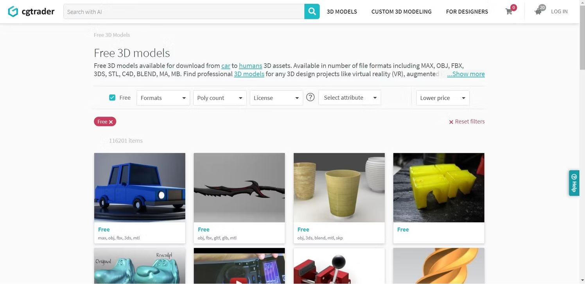Click the LOG IN link
Screen dimensions: 585x284
coord(559,12)
